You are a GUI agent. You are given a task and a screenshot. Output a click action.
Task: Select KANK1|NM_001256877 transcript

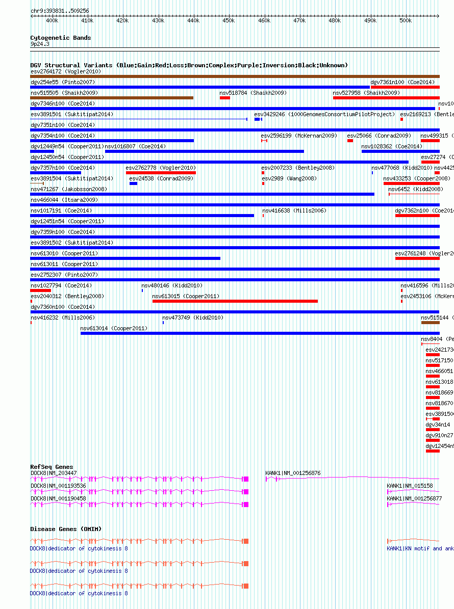click(413, 505)
